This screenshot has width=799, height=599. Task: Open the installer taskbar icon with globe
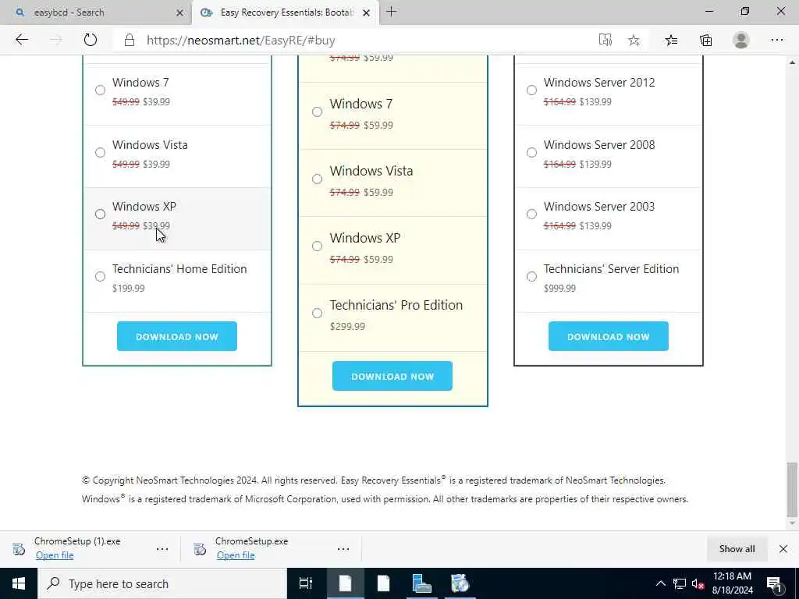point(460,583)
